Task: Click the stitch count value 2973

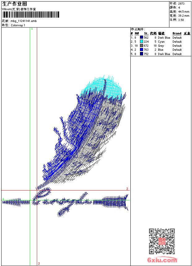Action: [181, 3]
